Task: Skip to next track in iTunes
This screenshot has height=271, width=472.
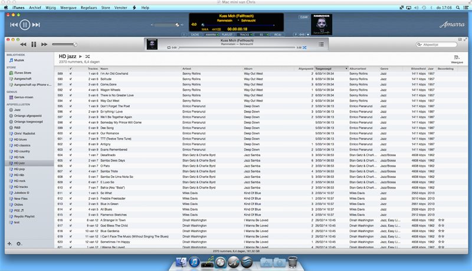Action: click(x=44, y=44)
